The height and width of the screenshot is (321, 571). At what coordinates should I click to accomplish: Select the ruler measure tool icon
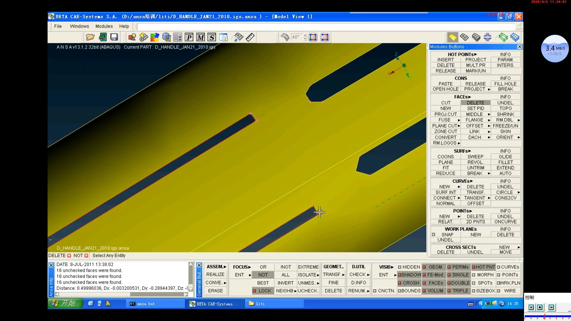coord(250,37)
